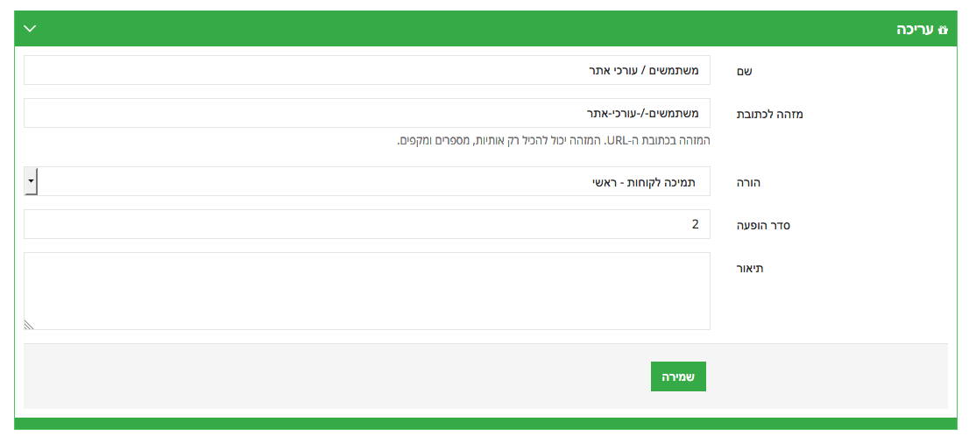This screenshot has height=436, width=969.
Task: Click inside the empty תיאור text area
Action: (x=367, y=291)
